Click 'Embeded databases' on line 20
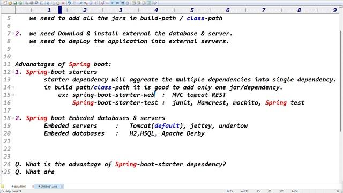 (74, 133)
